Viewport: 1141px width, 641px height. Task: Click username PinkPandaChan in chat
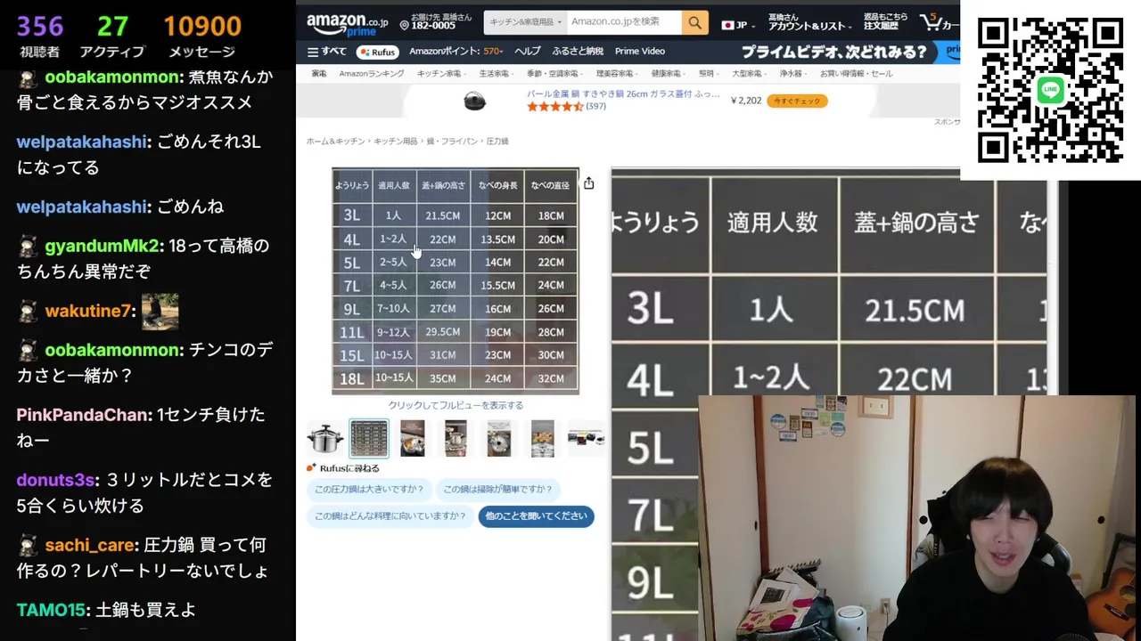point(84,415)
